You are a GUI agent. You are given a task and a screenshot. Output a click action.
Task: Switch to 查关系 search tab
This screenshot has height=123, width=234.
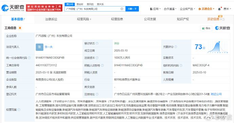[100, 4]
